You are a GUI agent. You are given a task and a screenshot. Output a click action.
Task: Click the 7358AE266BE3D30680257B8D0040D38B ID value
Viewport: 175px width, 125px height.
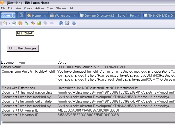88,115
